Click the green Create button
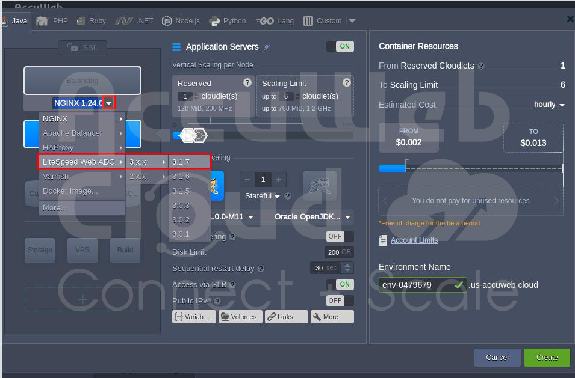The height and width of the screenshot is (378, 575). 547,357
